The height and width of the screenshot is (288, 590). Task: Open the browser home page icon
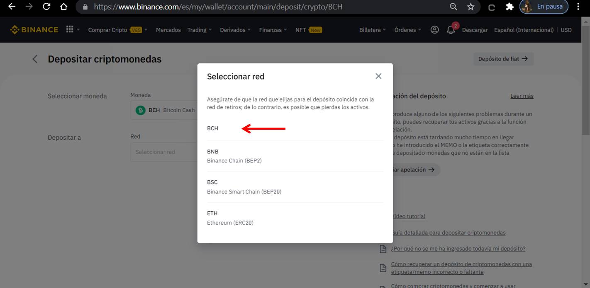[63, 7]
